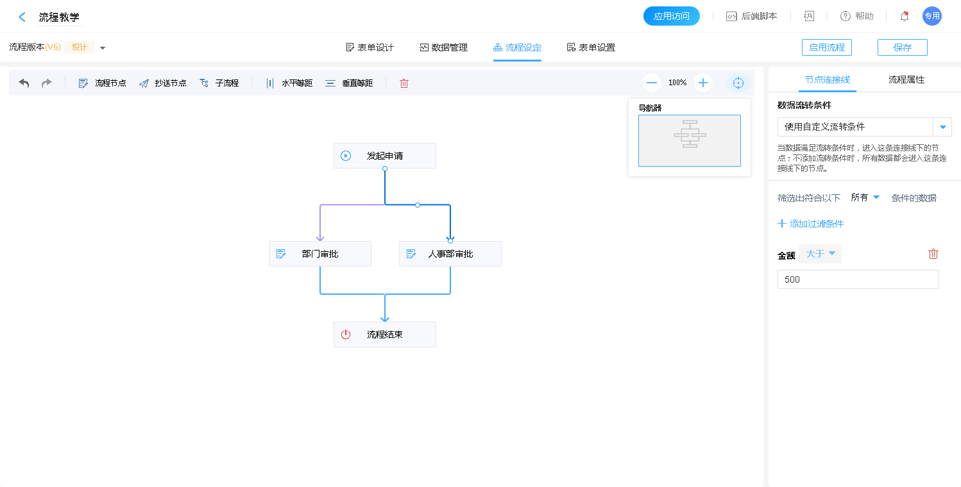Click the 金额 value input field

click(858, 279)
